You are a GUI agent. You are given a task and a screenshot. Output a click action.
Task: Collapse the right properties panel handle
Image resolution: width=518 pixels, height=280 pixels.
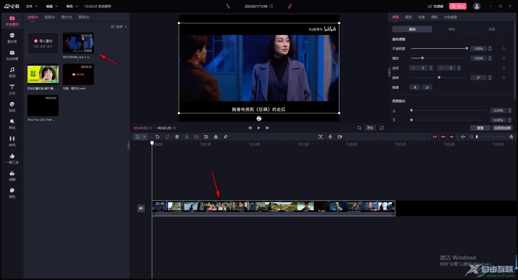click(389, 72)
